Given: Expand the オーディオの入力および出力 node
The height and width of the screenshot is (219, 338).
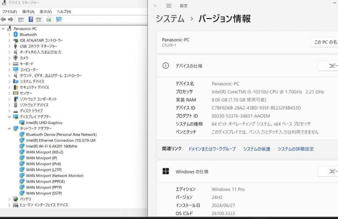Looking at the screenshot, I should tap(9, 52).
